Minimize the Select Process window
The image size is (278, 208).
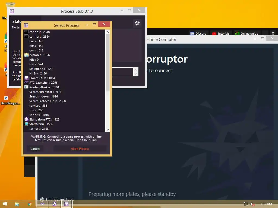(x=87, y=25)
